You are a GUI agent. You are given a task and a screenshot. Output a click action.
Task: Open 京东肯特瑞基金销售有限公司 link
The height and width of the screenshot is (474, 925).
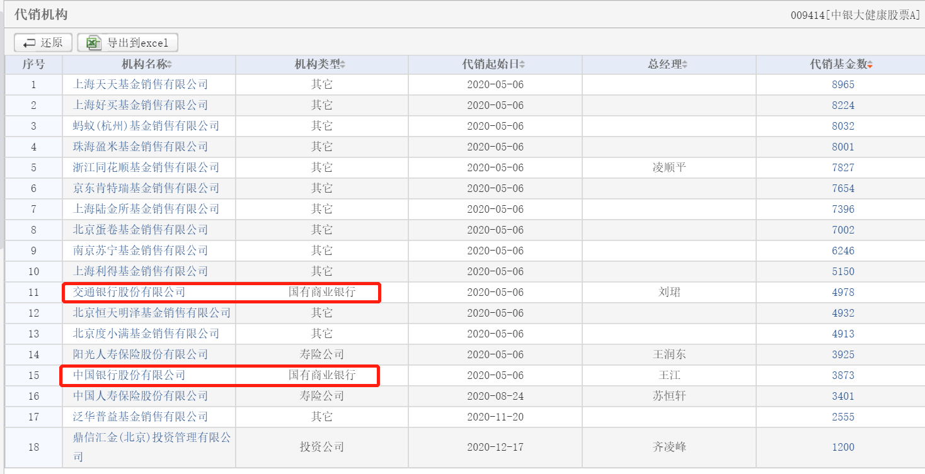point(146,188)
